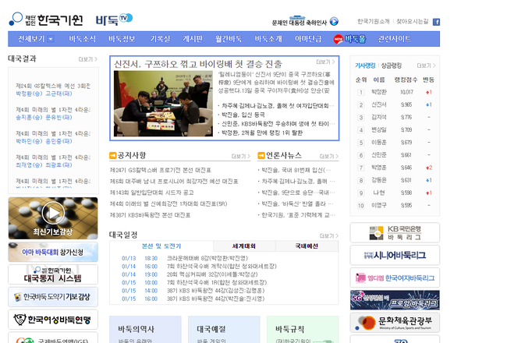Viewport: 507px width, 343px height.
Task: Click 더보기 next to 대국일정
Action: pos(329,235)
